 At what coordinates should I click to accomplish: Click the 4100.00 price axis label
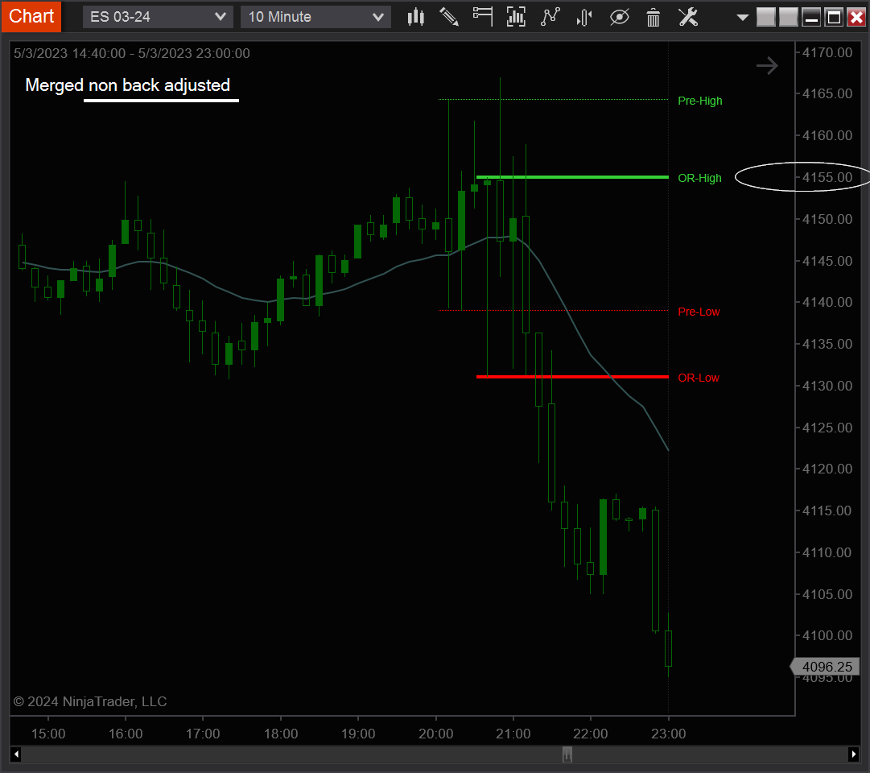point(827,635)
